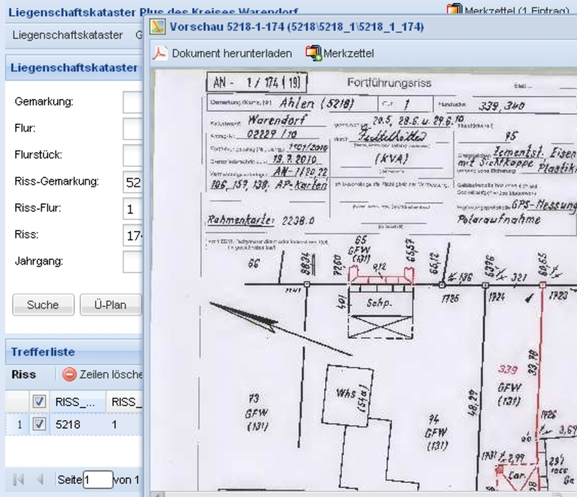
Task: Click the Ü-Plan button
Action: click(111, 305)
